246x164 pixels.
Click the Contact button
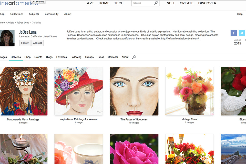click(x=37, y=43)
